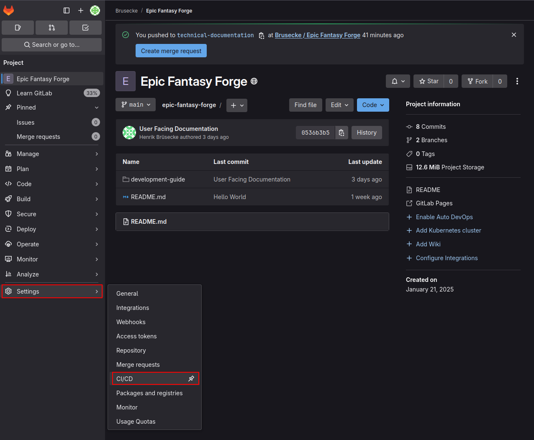This screenshot has height=440, width=534.
Task: Expand the Code sidebar menu
Action: click(52, 184)
